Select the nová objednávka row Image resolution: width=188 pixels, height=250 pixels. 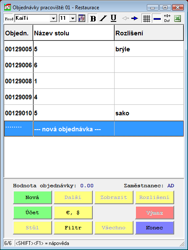[x=94, y=129]
